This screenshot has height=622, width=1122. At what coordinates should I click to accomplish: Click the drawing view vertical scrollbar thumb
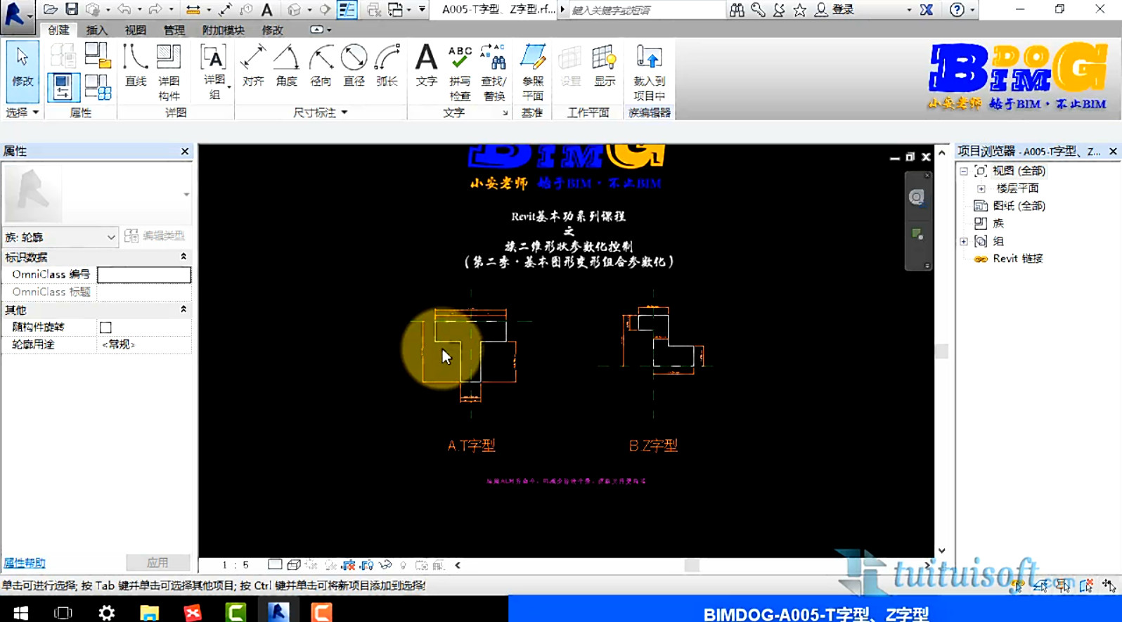pos(942,351)
